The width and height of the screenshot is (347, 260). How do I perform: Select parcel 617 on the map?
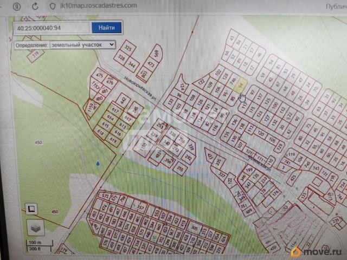tap(115, 110)
